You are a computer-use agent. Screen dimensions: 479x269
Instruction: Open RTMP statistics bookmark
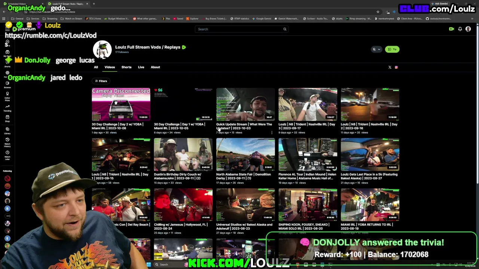click(239, 19)
